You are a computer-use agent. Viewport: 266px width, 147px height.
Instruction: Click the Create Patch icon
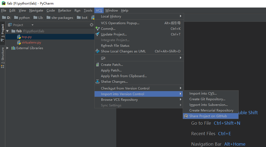coord(98,65)
